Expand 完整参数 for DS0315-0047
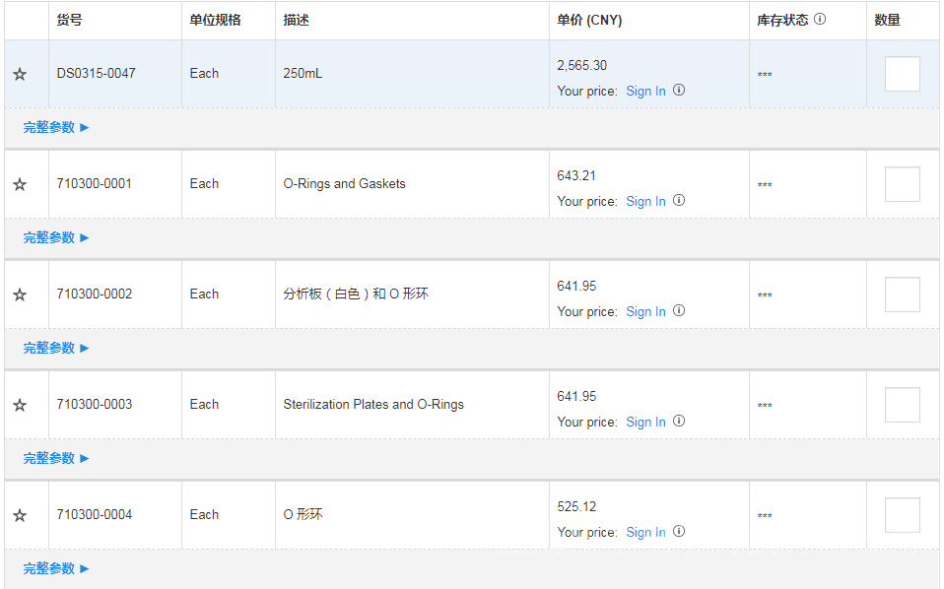Screen dimensions: 944x589 coord(56,127)
